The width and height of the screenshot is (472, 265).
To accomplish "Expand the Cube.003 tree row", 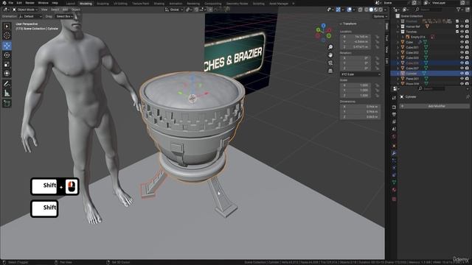I will [398, 57].
